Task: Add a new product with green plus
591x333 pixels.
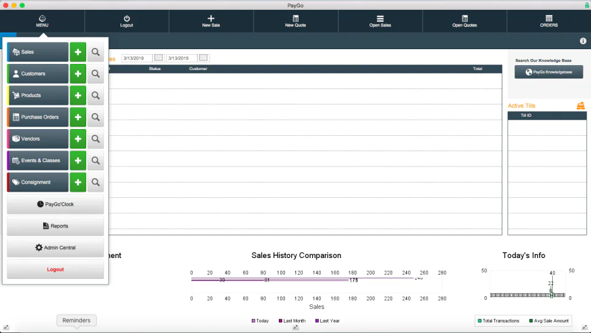Action: (78, 95)
